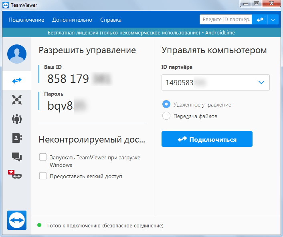Open the Meeting sidebar icon with four arrows
283x237 pixels.
tap(17, 100)
